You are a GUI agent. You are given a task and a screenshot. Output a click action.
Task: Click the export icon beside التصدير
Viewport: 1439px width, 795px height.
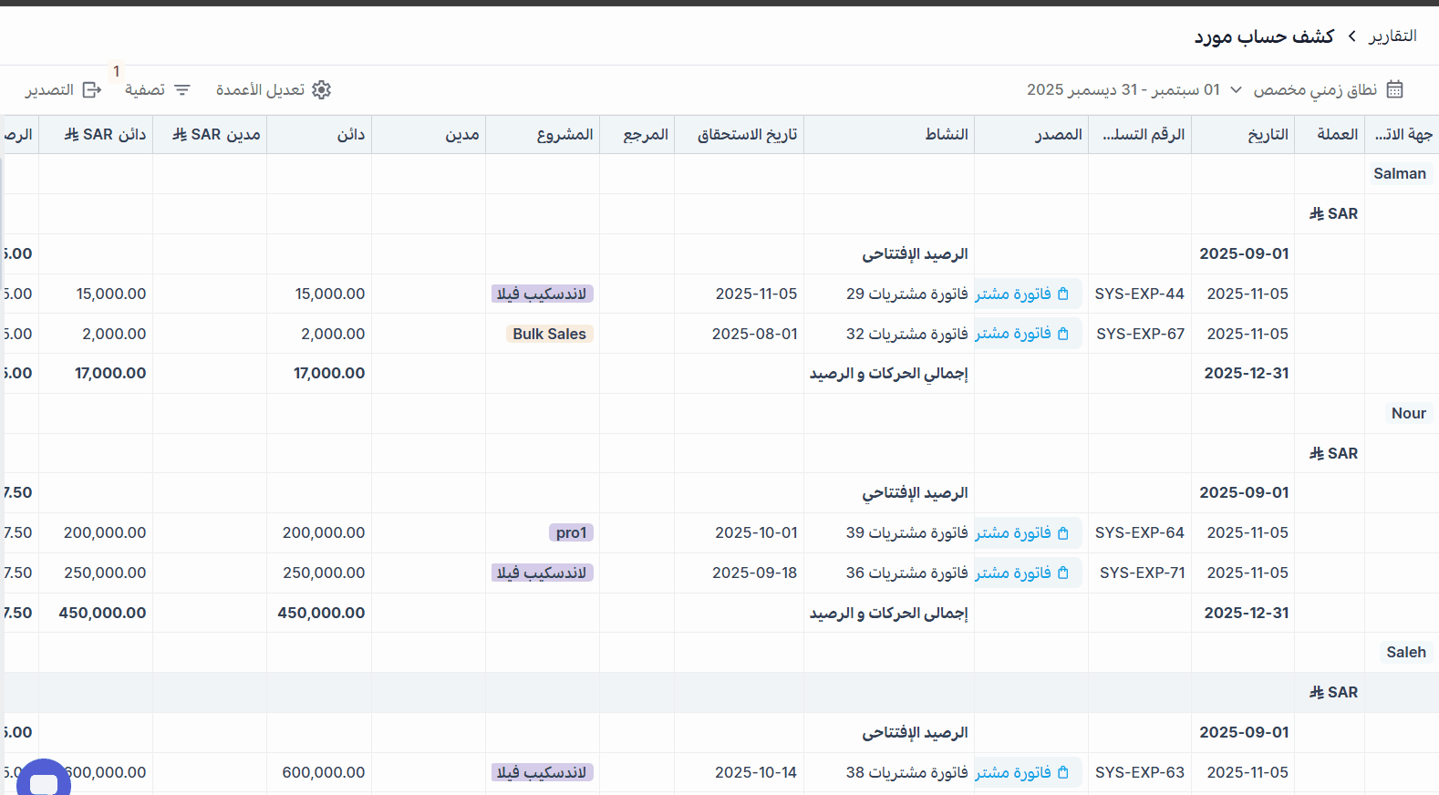coord(92,89)
